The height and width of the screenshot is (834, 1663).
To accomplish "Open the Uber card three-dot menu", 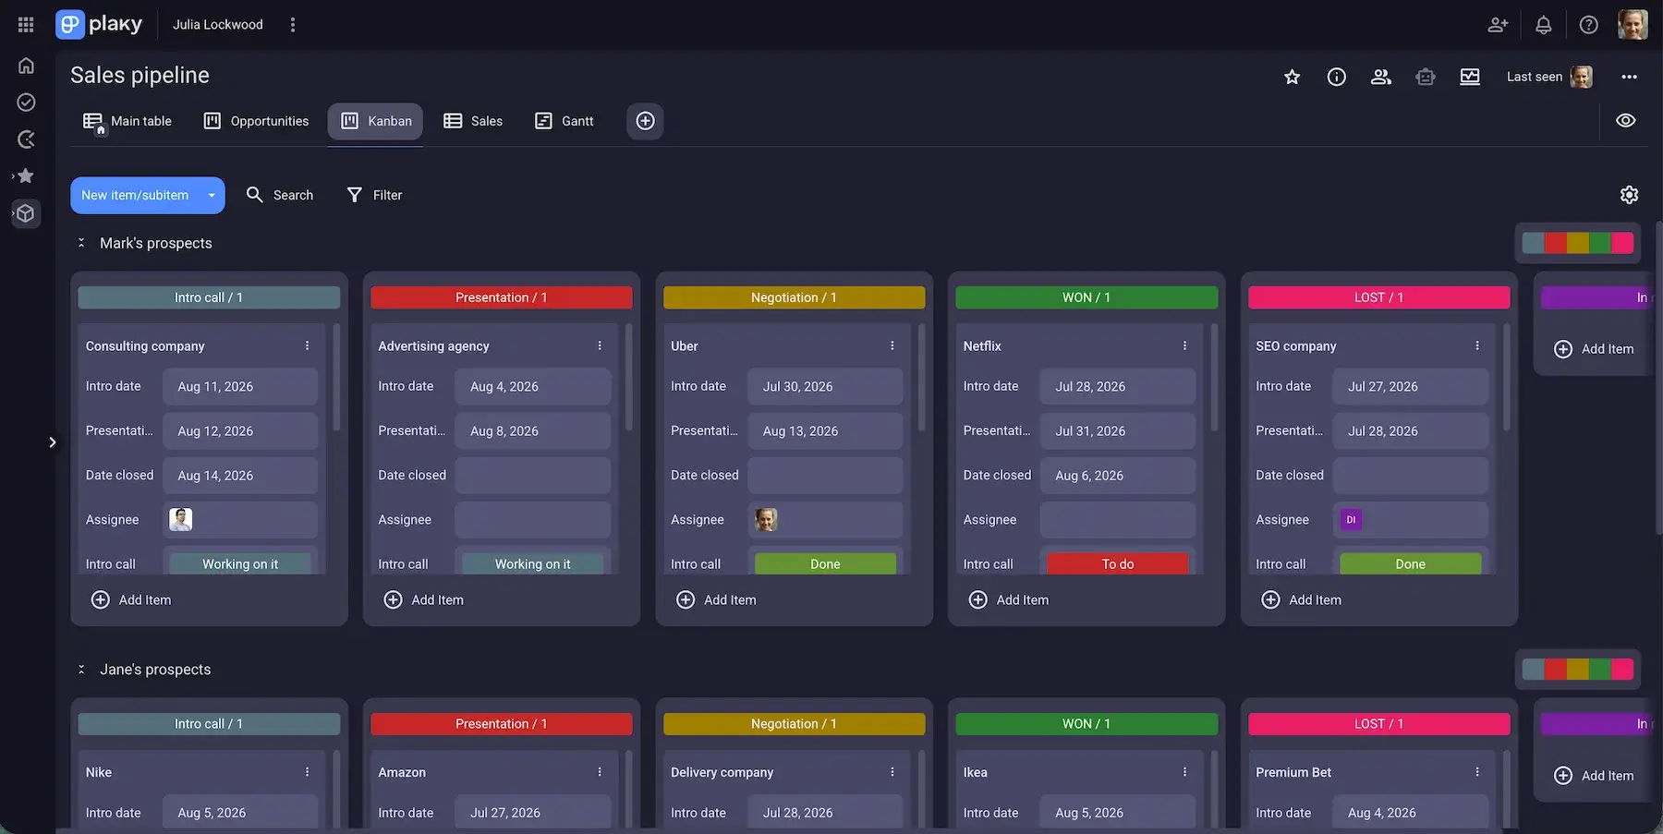I will tap(892, 345).
